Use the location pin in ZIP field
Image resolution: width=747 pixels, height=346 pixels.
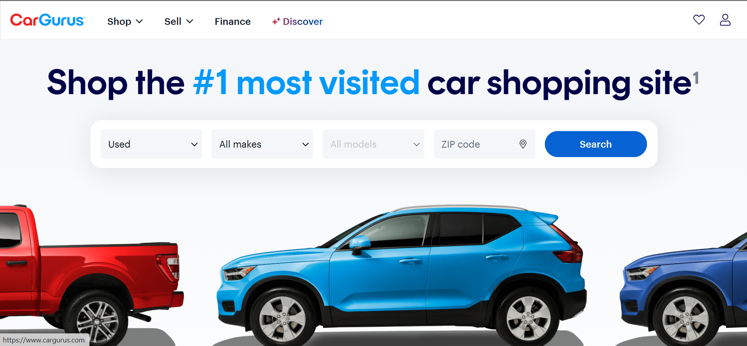523,144
